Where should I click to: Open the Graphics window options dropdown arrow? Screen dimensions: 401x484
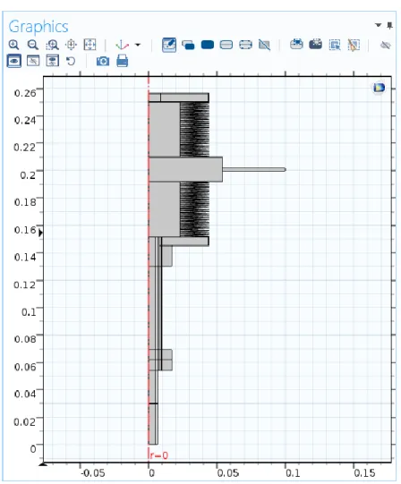(x=378, y=25)
